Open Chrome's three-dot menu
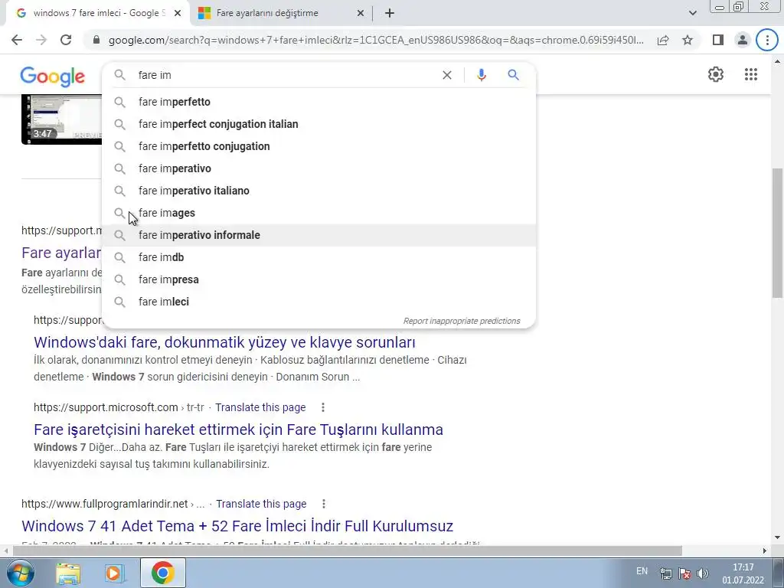The height and width of the screenshot is (588, 784). pos(767,40)
